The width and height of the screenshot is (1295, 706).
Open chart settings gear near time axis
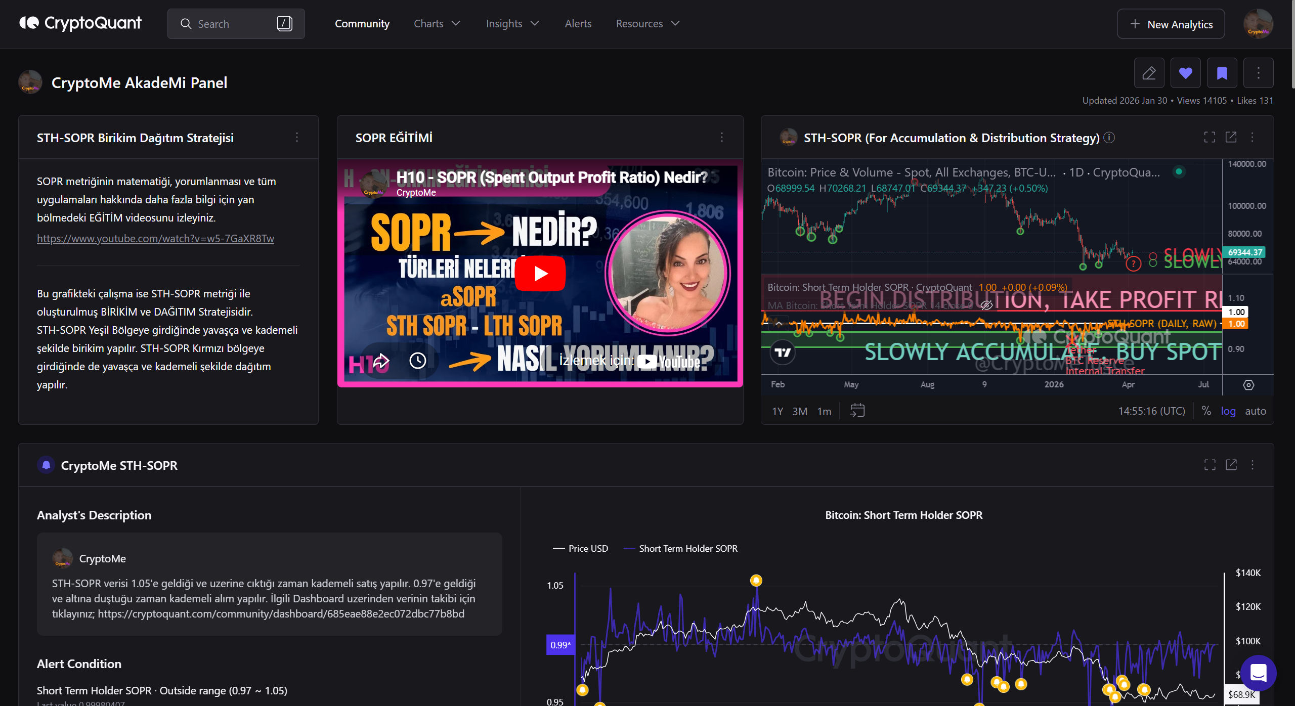click(x=1248, y=385)
